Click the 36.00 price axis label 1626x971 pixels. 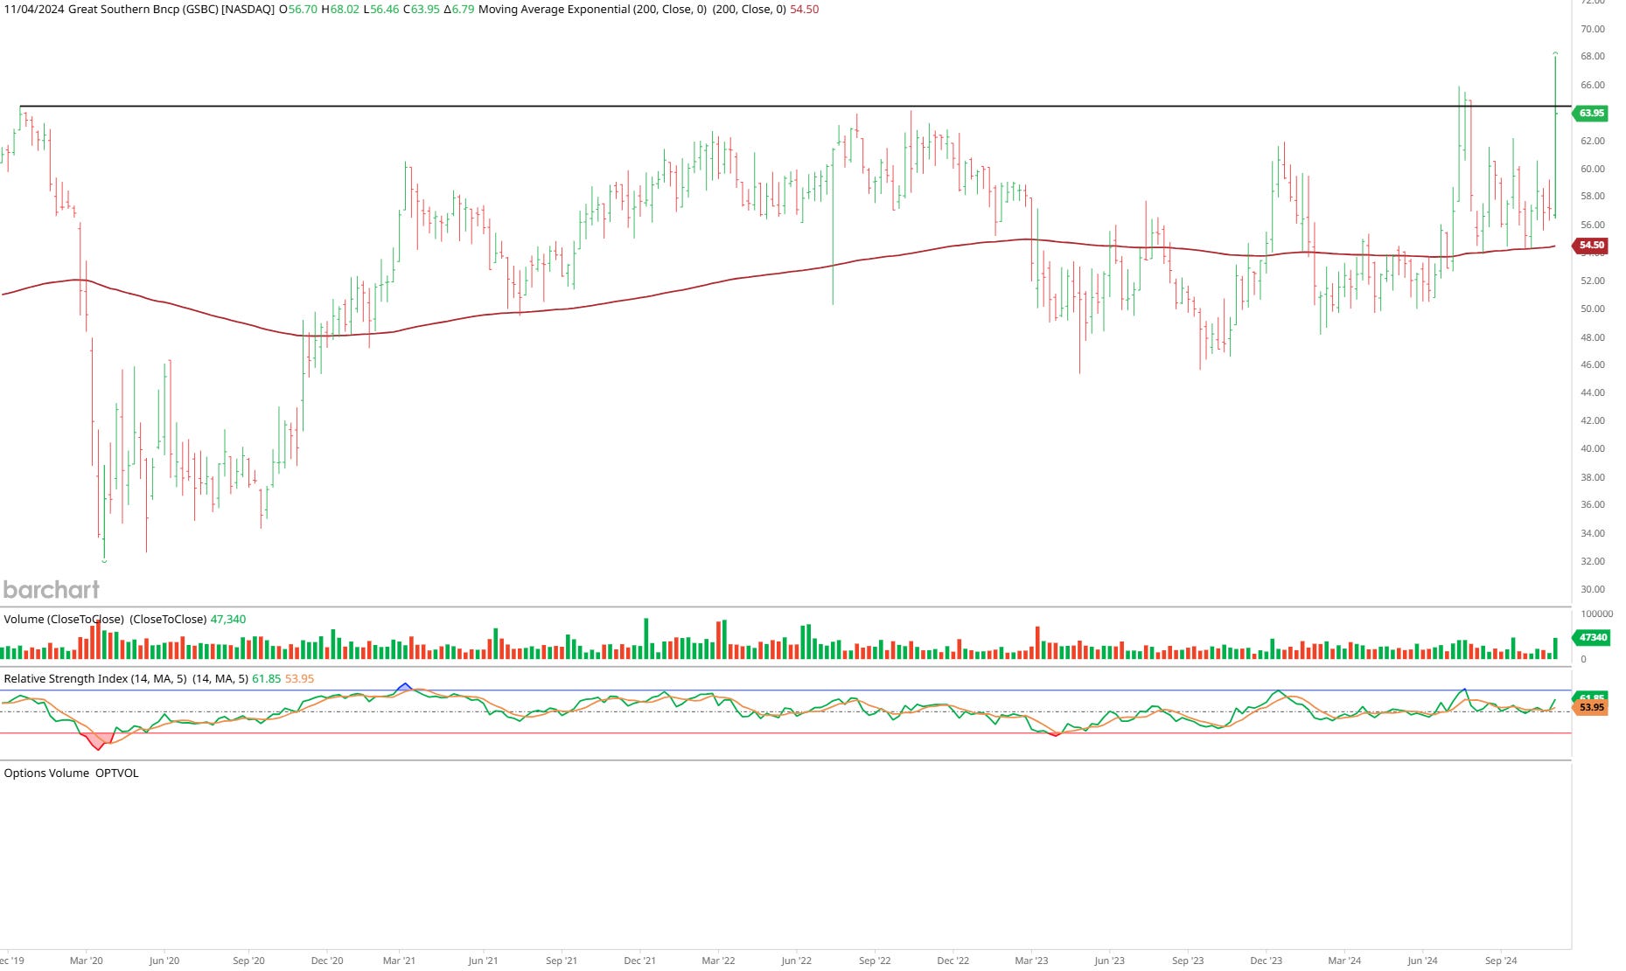pos(1593,504)
